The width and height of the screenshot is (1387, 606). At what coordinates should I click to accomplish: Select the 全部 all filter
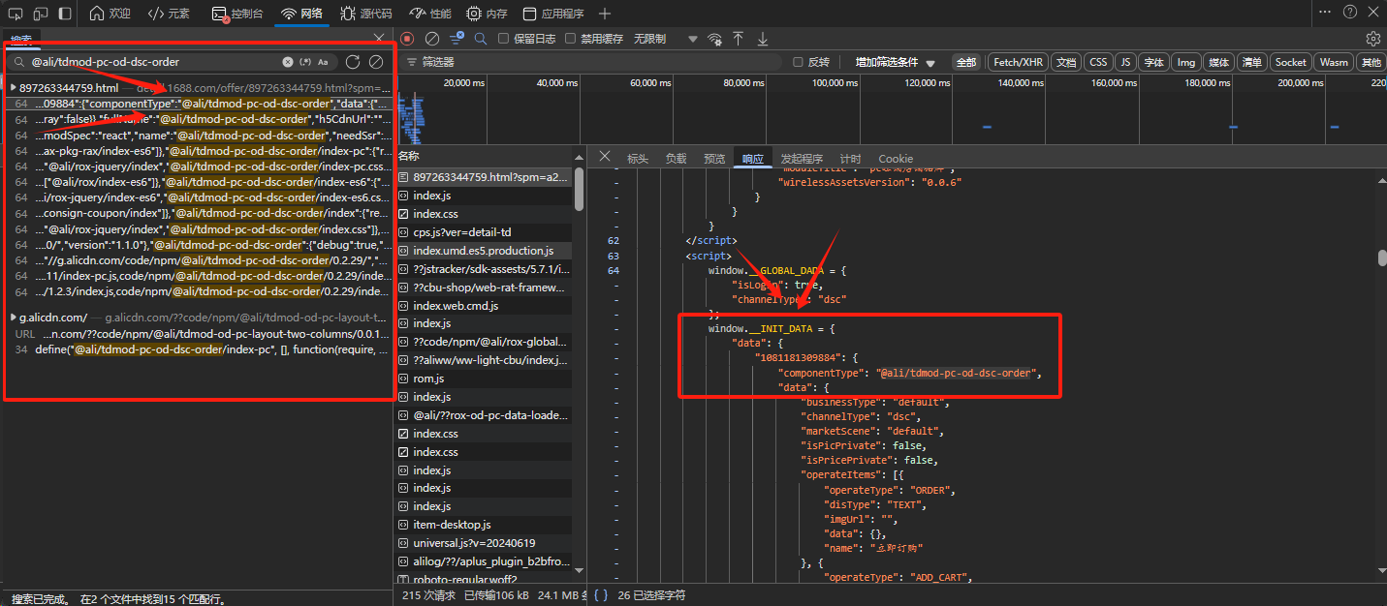tap(966, 62)
